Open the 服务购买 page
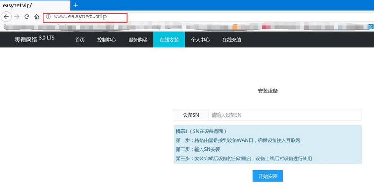The width and height of the screenshot is (374, 194). [137, 40]
